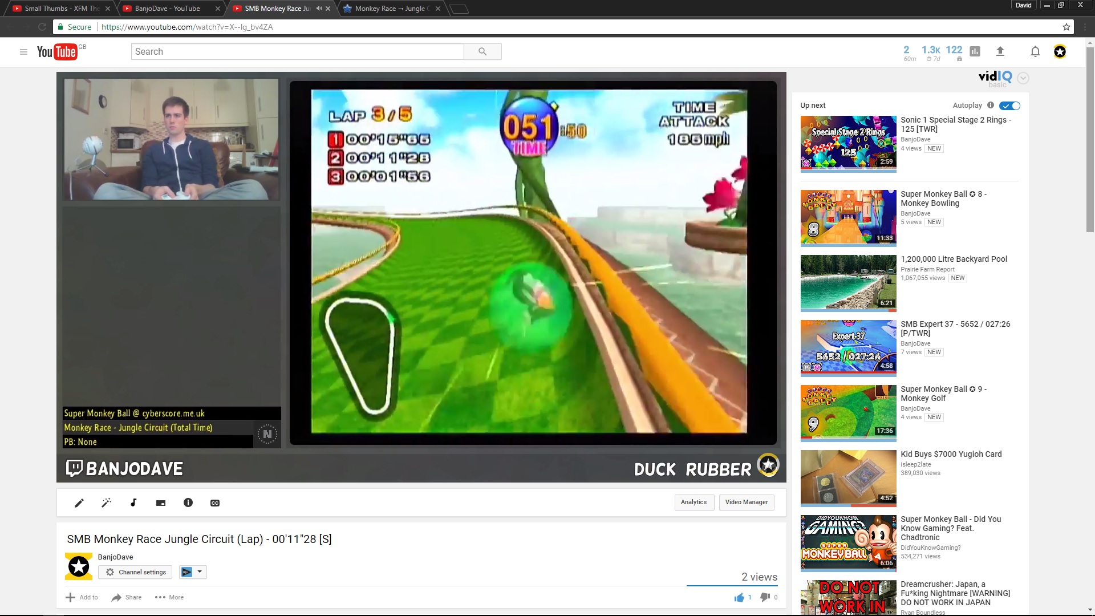Open the notifications bell
The image size is (1095, 616).
coord(1035,51)
